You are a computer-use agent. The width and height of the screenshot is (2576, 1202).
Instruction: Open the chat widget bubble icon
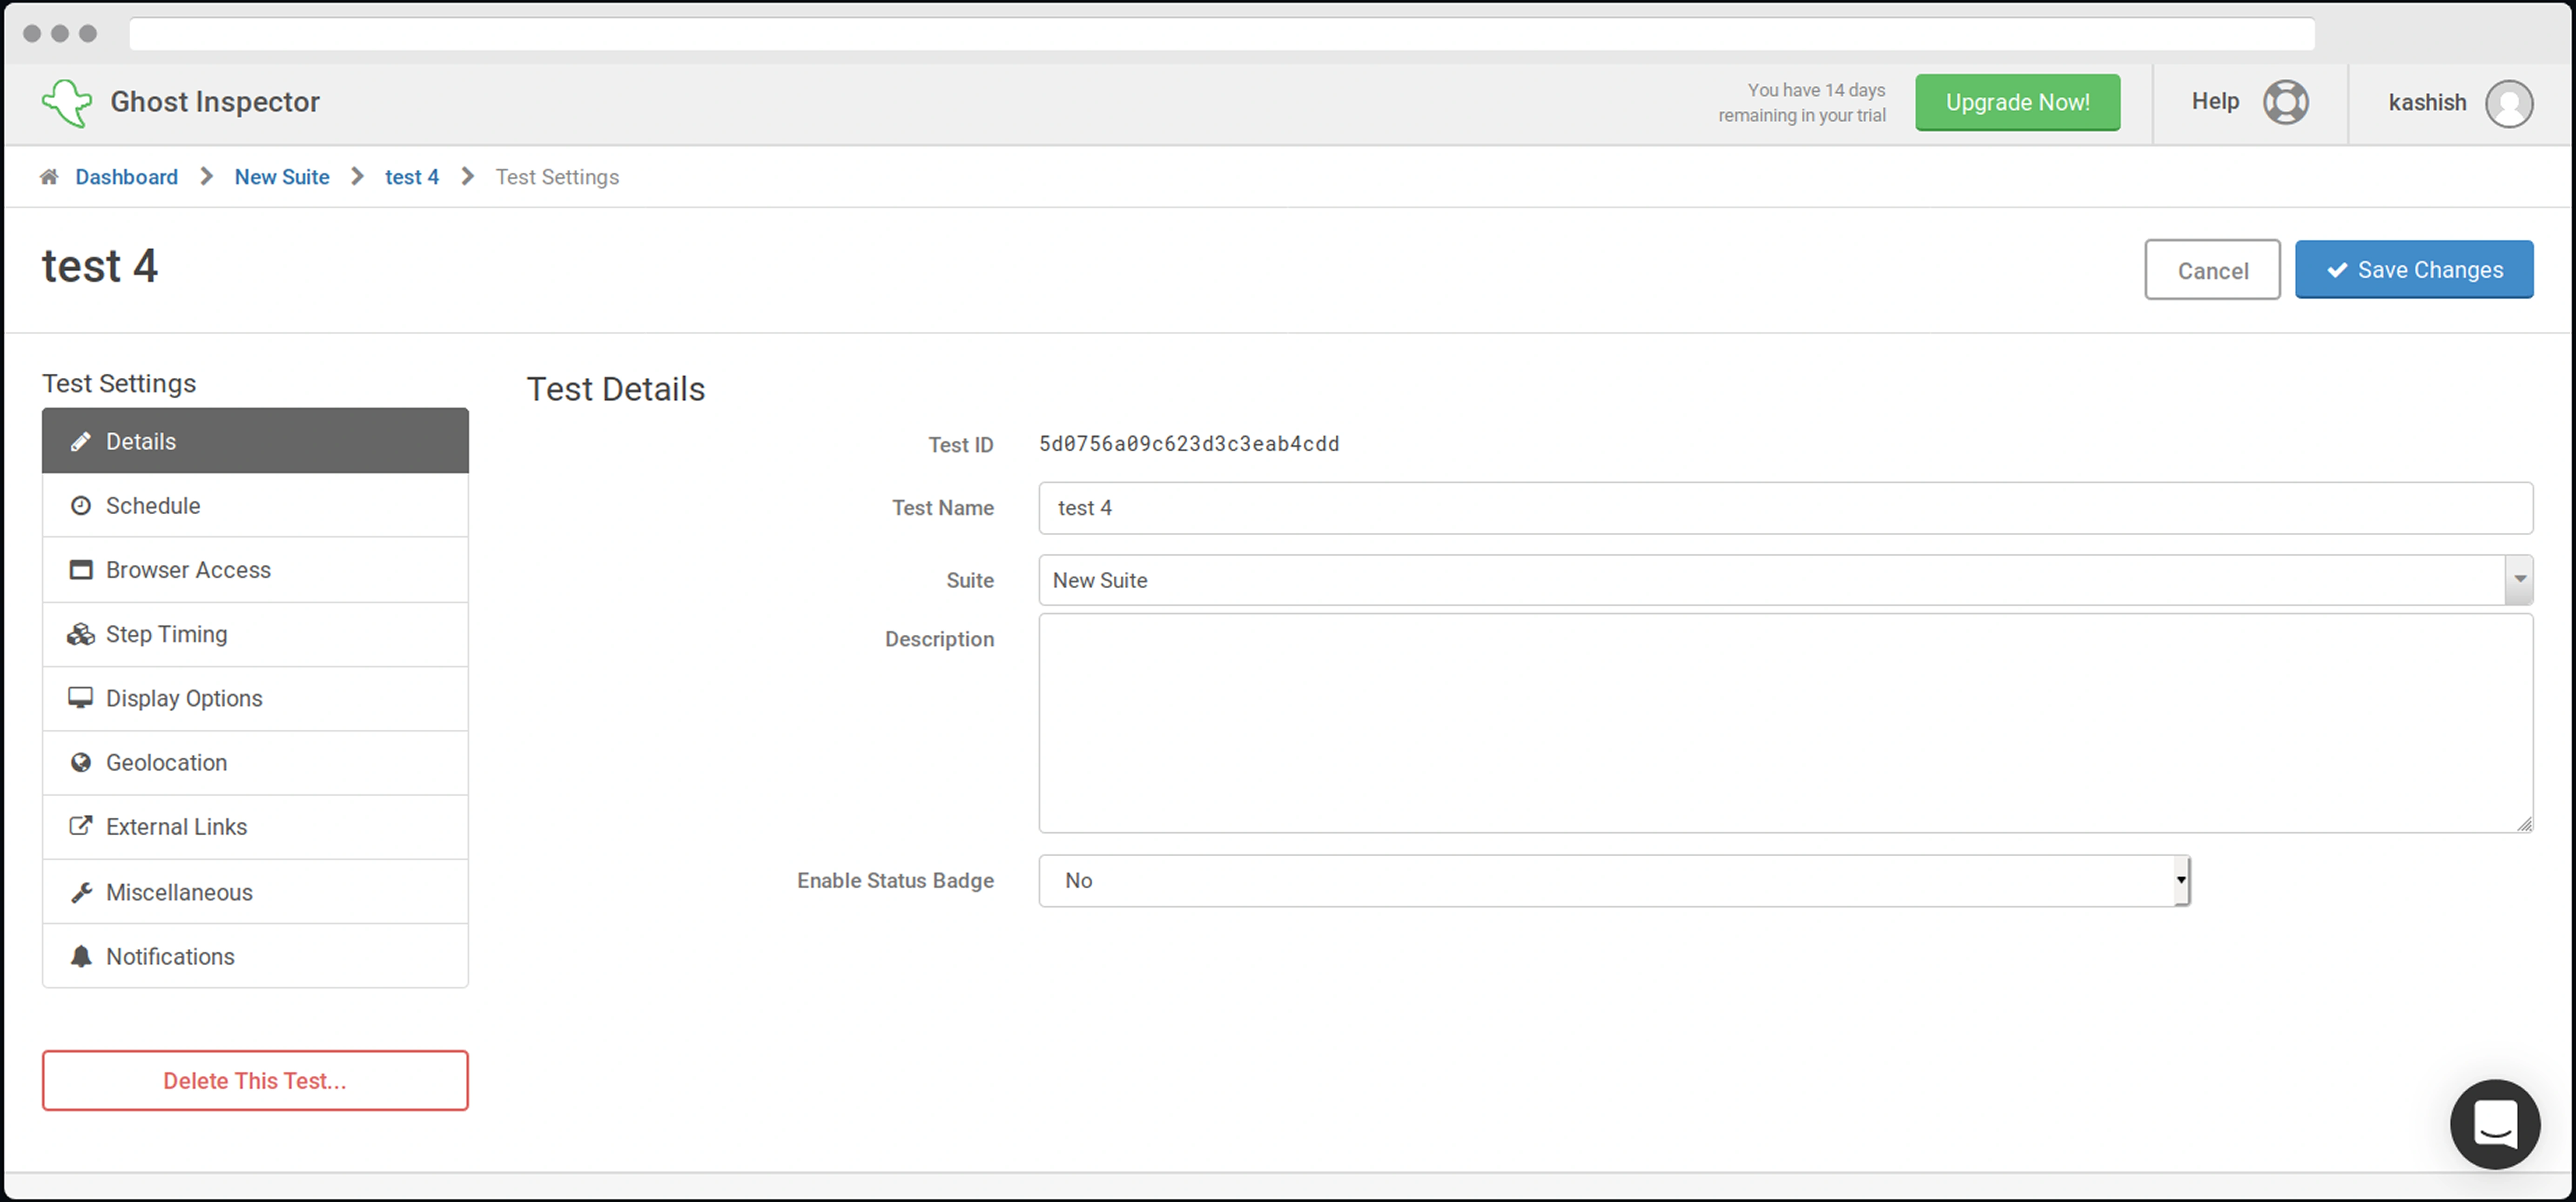coord(2494,1124)
